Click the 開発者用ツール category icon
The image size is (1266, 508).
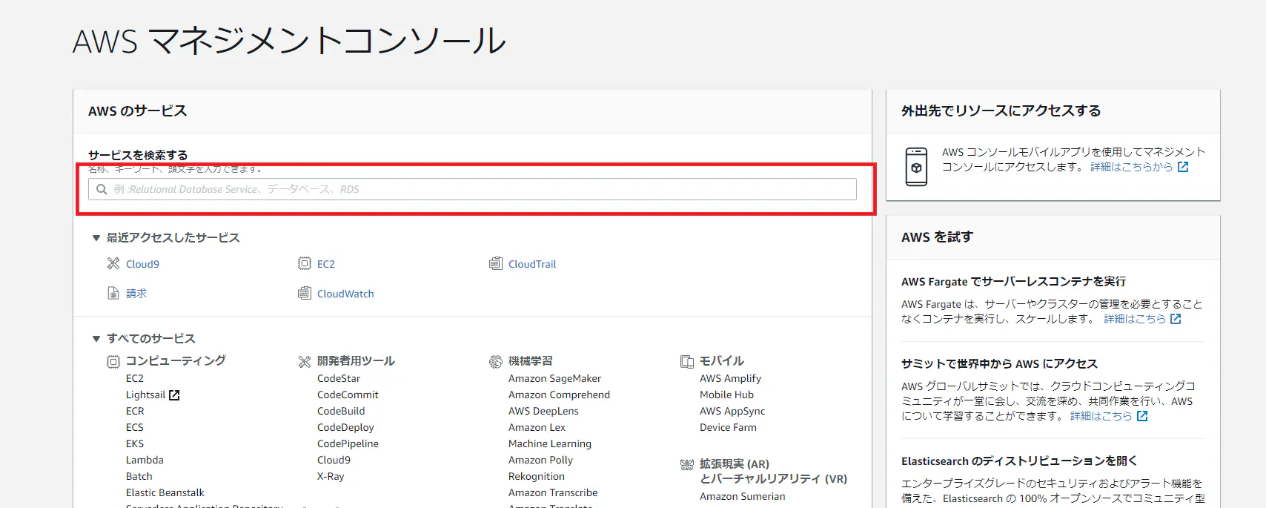305,362
